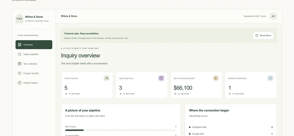Screen dimensions: 294x136
Task: Open the Upcoming tours card
Action: pyautogui.click(x=142, y=85)
